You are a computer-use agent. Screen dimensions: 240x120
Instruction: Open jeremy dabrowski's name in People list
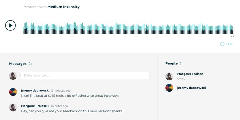tap(191, 88)
